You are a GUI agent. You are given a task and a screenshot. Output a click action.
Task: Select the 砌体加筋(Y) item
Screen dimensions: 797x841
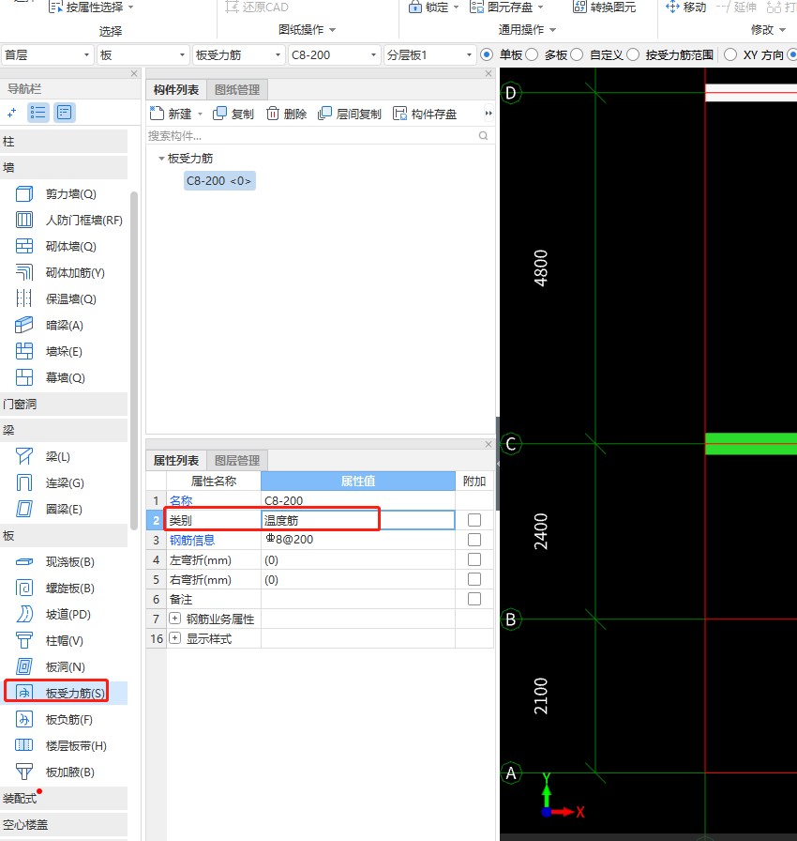(60, 273)
